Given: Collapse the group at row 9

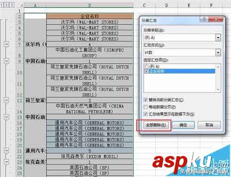Looking at the screenshot, I should tap(6, 61).
